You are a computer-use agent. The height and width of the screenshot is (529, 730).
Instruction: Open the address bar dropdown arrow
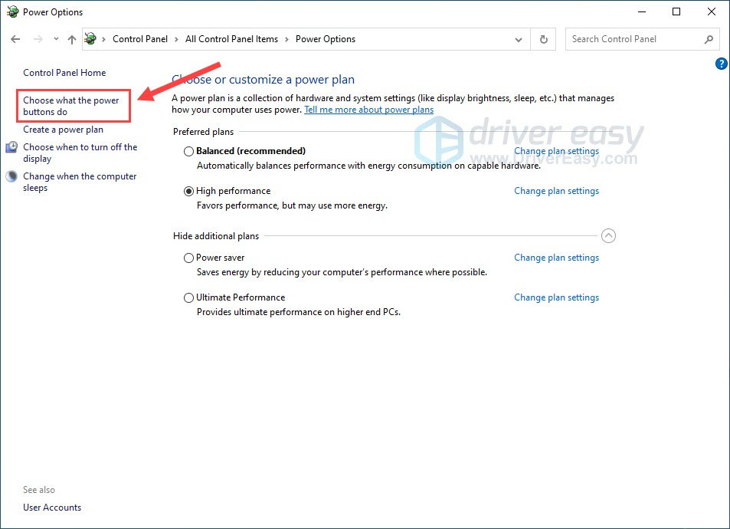pyautogui.click(x=519, y=38)
